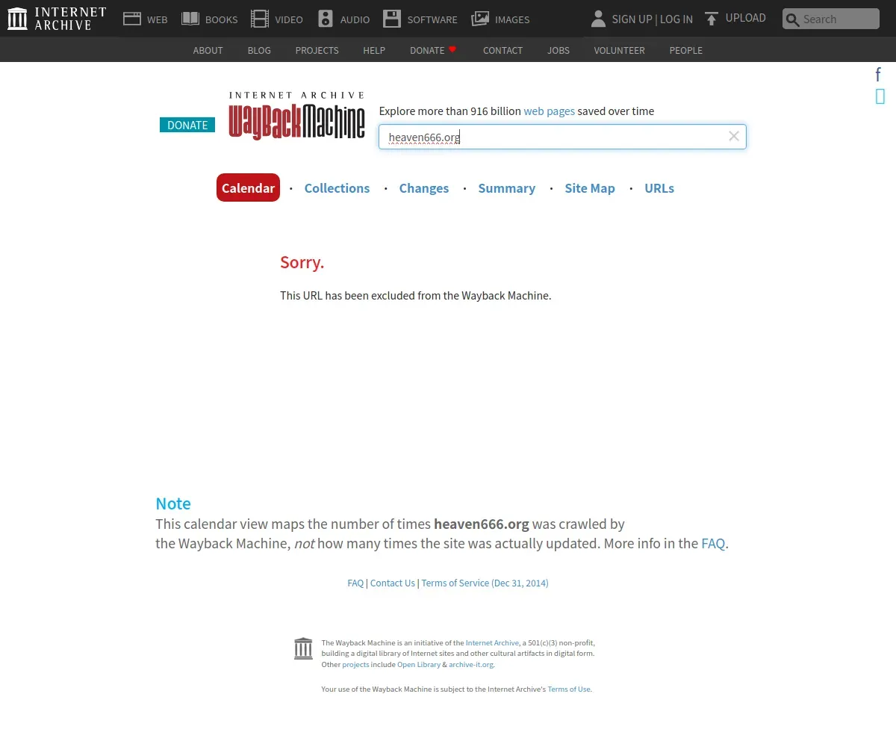
Task: Open the footer FAQ link
Action: [355, 583]
